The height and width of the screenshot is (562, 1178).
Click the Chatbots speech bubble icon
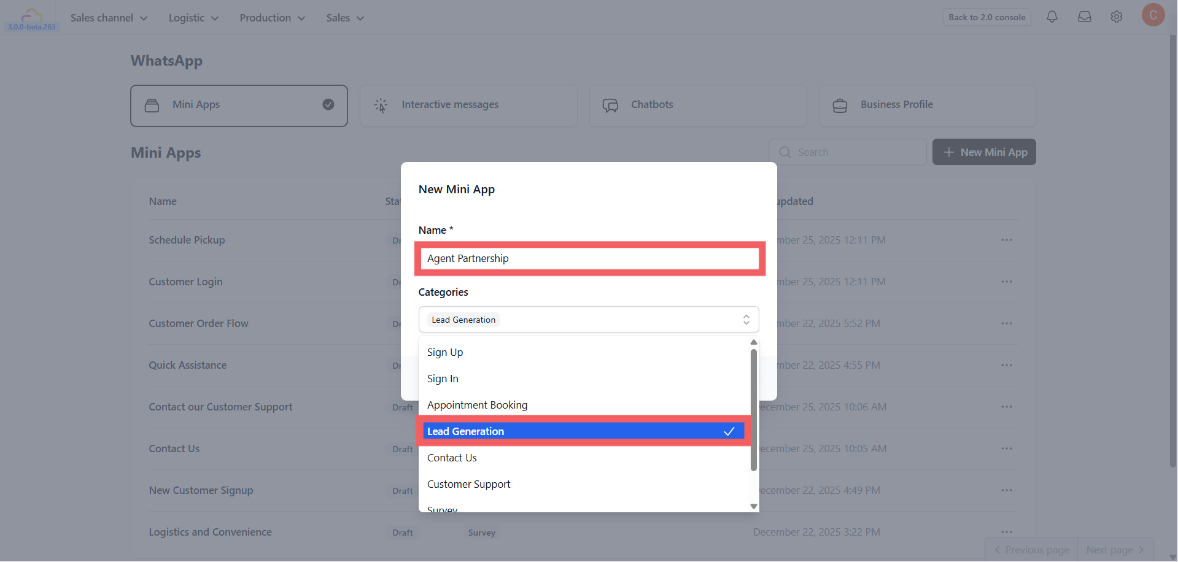610,106
